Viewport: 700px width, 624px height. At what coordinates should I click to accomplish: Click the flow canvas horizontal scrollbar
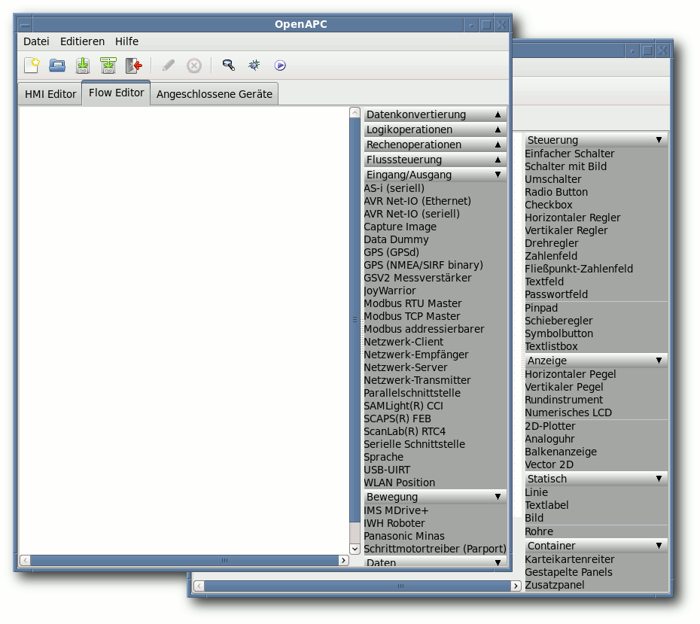click(184, 560)
